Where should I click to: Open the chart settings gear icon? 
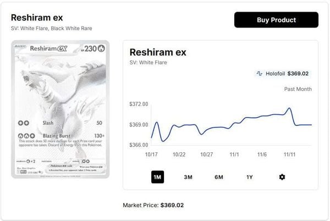click(x=282, y=177)
